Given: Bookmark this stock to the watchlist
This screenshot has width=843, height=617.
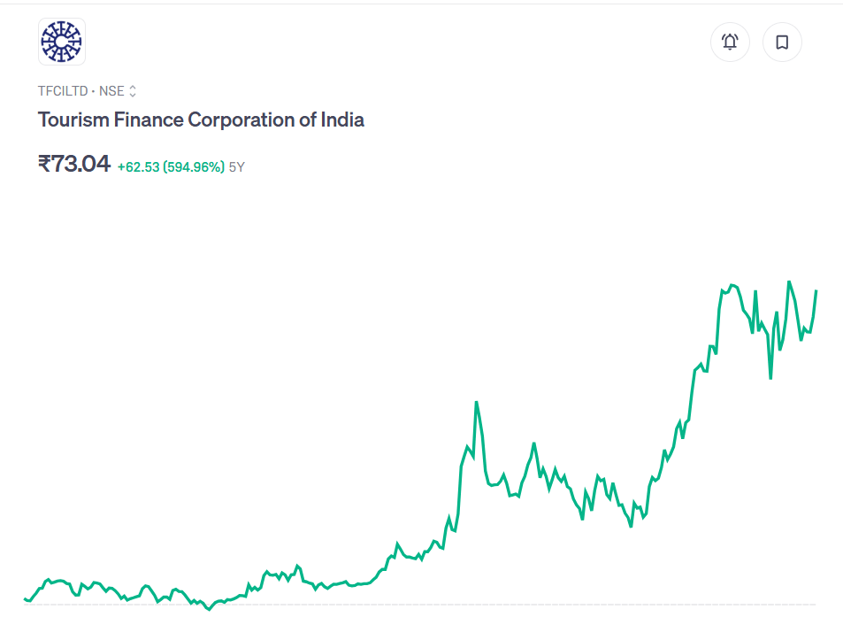Looking at the screenshot, I should 782,42.
